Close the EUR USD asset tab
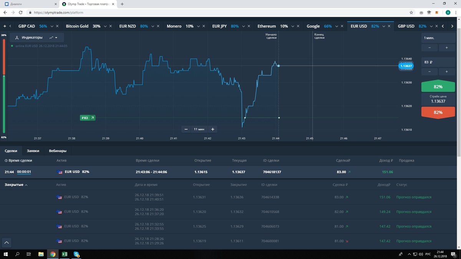 click(x=389, y=26)
